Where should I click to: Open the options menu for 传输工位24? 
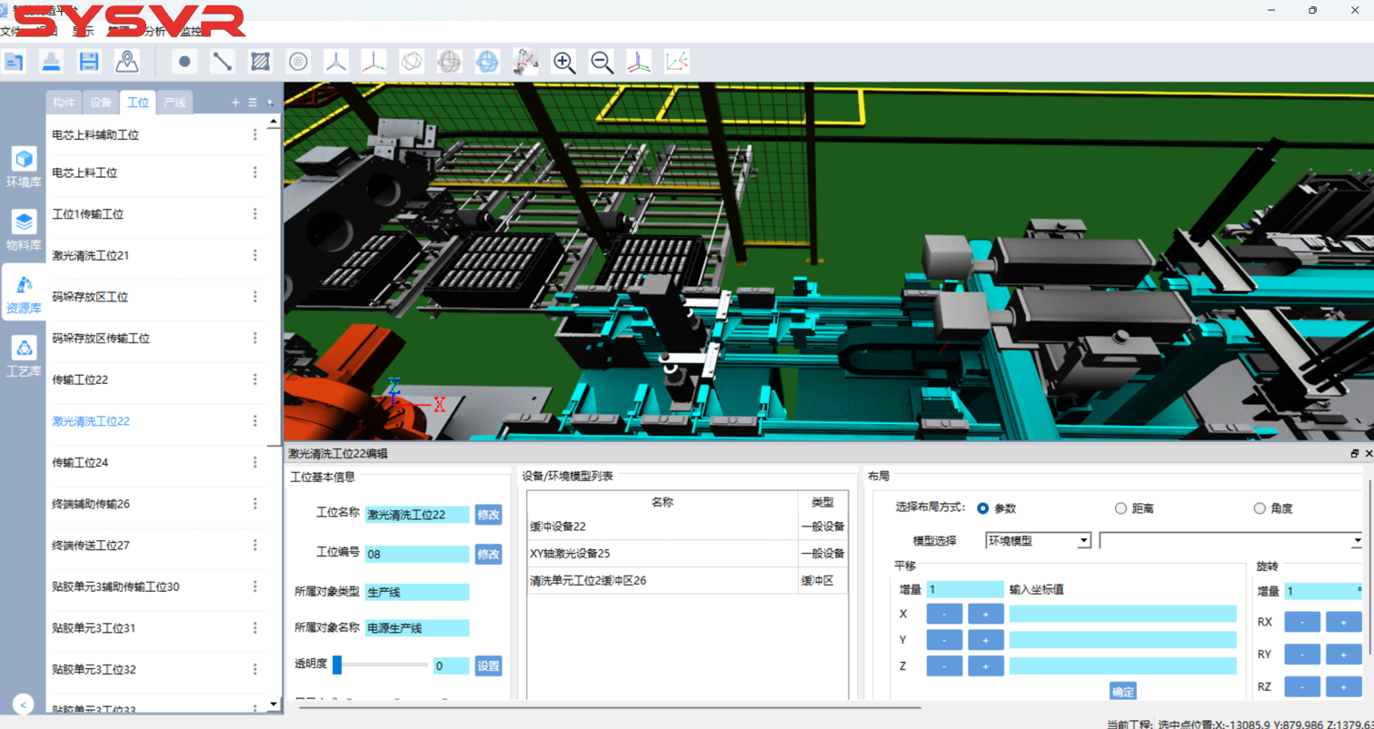(x=255, y=462)
